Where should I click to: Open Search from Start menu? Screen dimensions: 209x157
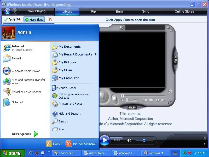(x=60, y=121)
